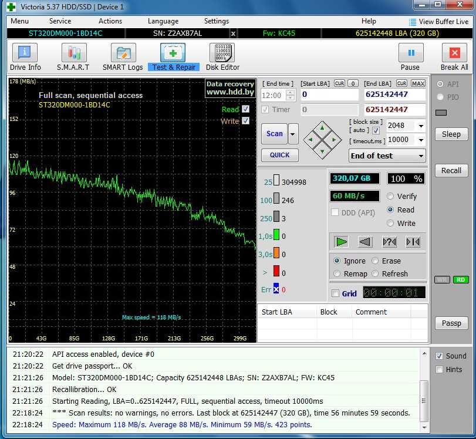
Task: Select the Read test mode radio button
Action: [x=390, y=210]
